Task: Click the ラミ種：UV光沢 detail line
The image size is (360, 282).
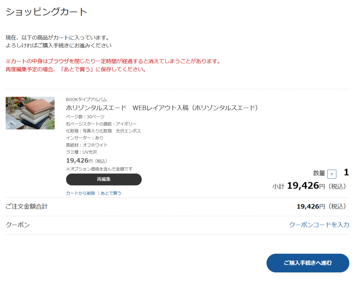Action: (81, 152)
